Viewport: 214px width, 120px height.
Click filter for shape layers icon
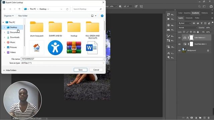pos(205,23)
